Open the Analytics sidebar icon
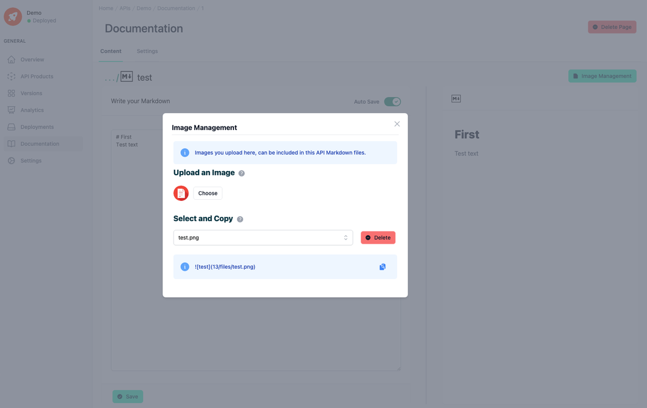Viewport: 647px width, 408px height. pos(10,109)
